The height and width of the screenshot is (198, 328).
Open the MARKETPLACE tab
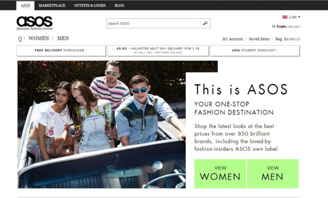52,5
